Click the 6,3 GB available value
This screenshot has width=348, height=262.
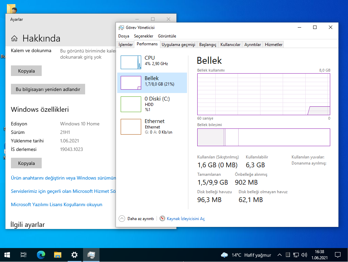(255, 165)
